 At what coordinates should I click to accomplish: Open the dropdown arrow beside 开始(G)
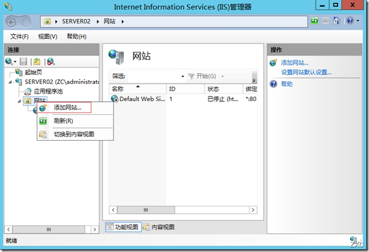pos(222,76)
